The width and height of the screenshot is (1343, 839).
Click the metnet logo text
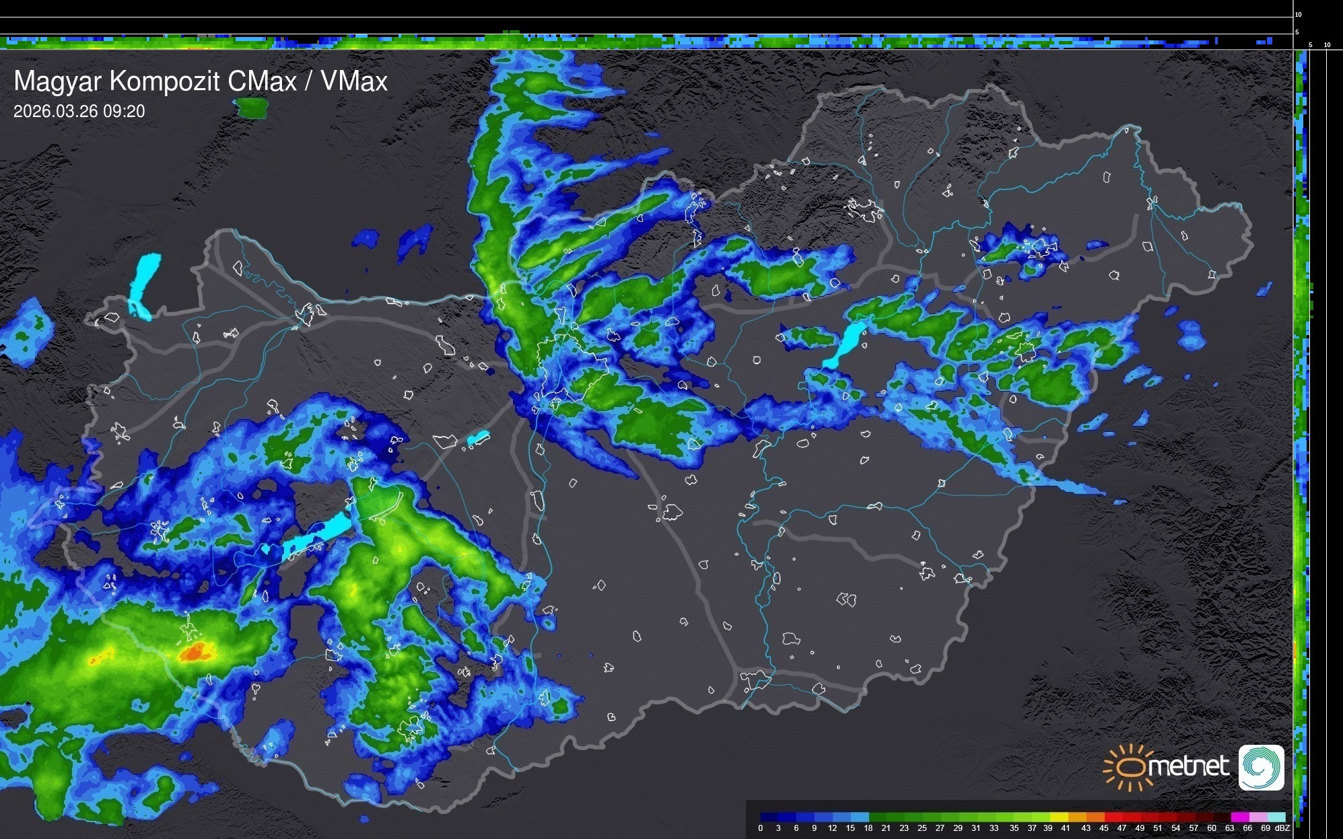pyautogui.click(x=1188, y=767)
